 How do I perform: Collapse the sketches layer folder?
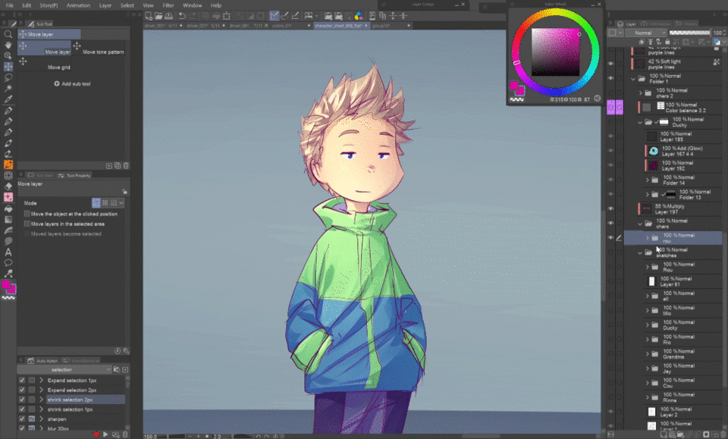(x=640, y=253)
